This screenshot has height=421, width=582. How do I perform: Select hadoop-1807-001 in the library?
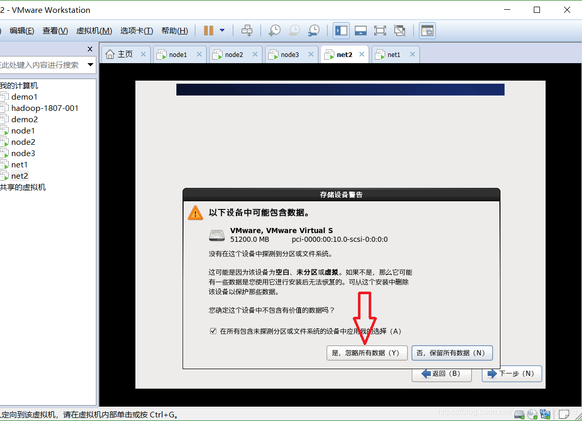45,108
